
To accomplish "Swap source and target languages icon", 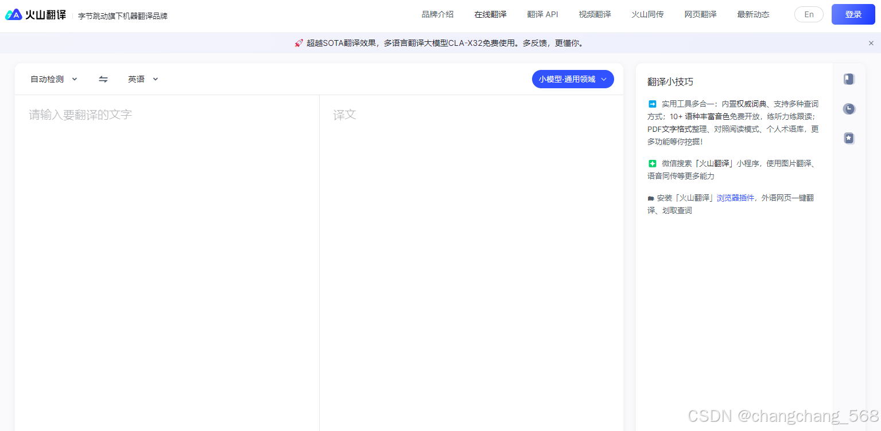I will coord(103,79).
